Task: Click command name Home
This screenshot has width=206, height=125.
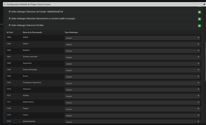Action: (25, 115)
